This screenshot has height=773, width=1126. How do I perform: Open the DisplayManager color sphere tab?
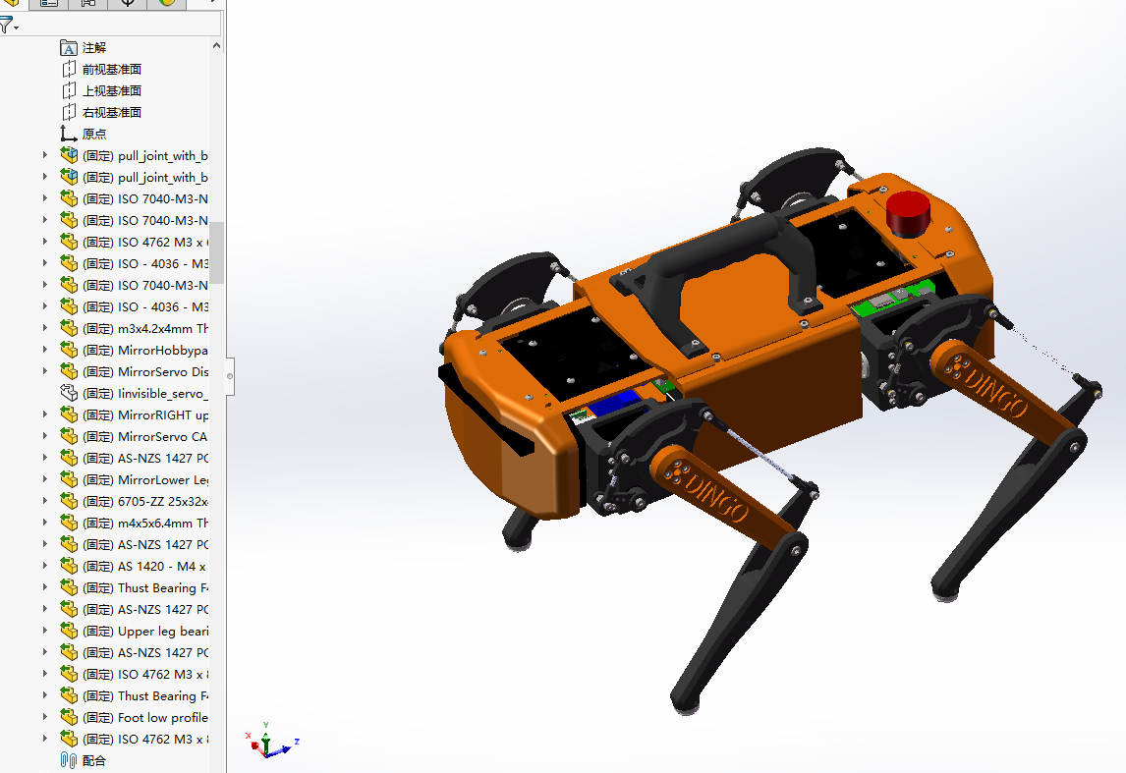click(x=167, y=3)
